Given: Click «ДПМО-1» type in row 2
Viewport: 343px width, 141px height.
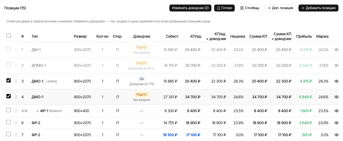Looking at the screenshot, I should [x=39, y=65].
